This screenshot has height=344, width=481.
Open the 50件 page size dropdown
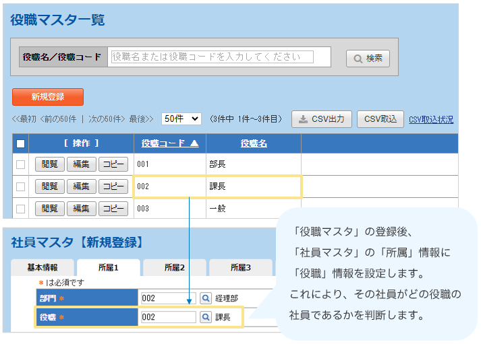tap(181, 119)
